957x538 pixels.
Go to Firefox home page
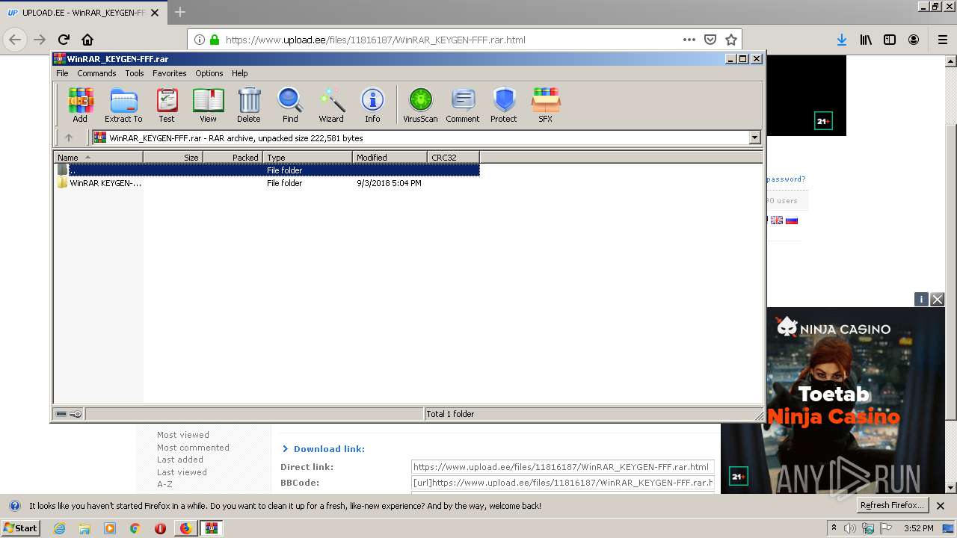tap(87, 40)
